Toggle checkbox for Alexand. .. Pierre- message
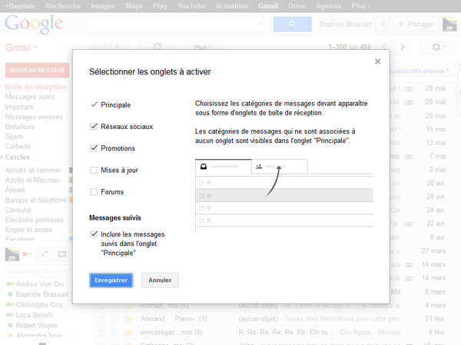The height and width of the screenshot is (345, 461). click(x=102, y=319)
